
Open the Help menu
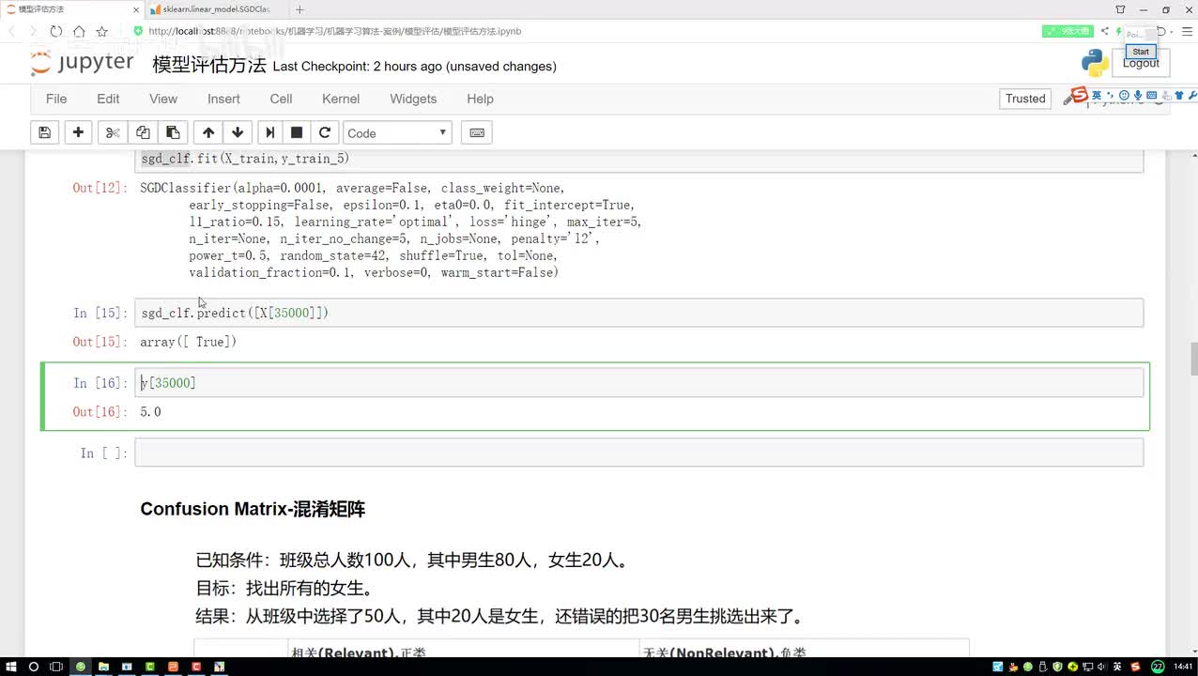click(x=480, y=99)
